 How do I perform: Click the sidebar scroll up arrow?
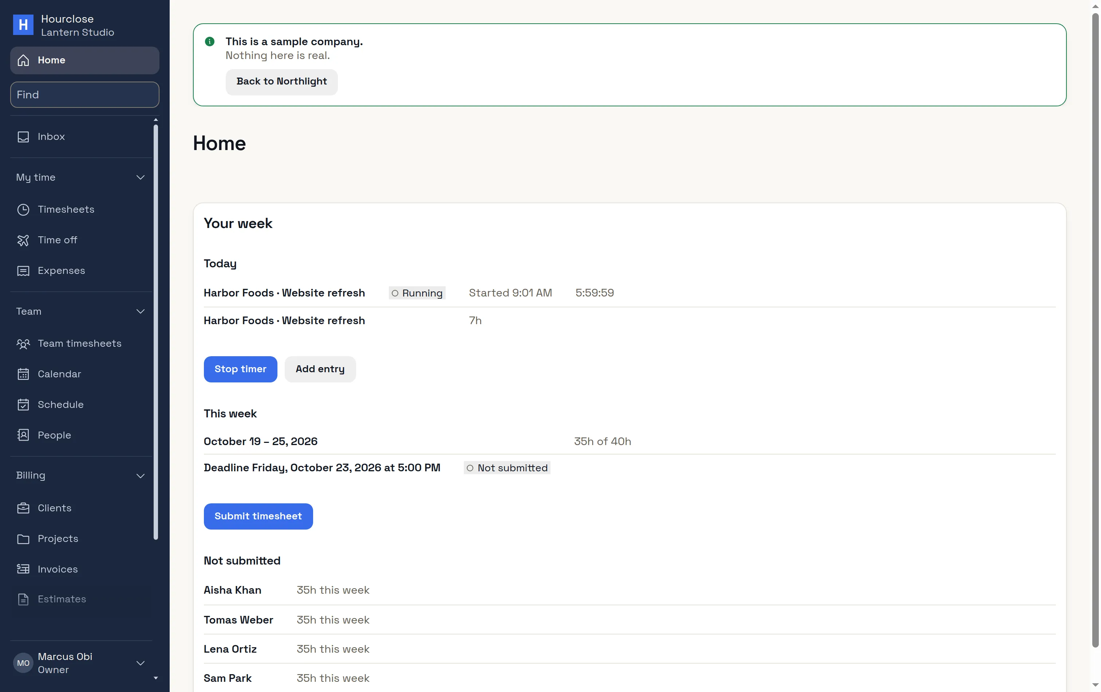pos(156,120)
